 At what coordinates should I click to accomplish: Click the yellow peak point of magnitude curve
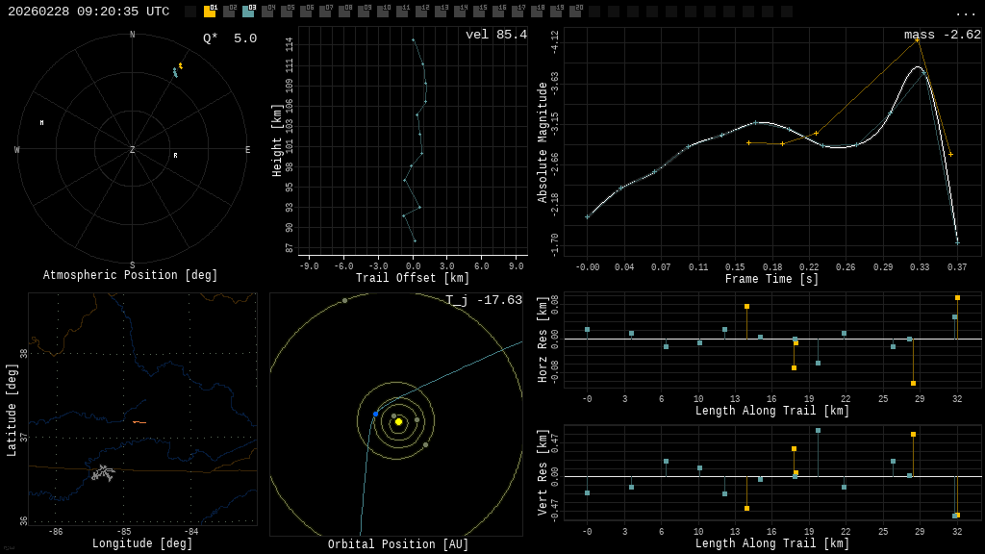point(917,40)
